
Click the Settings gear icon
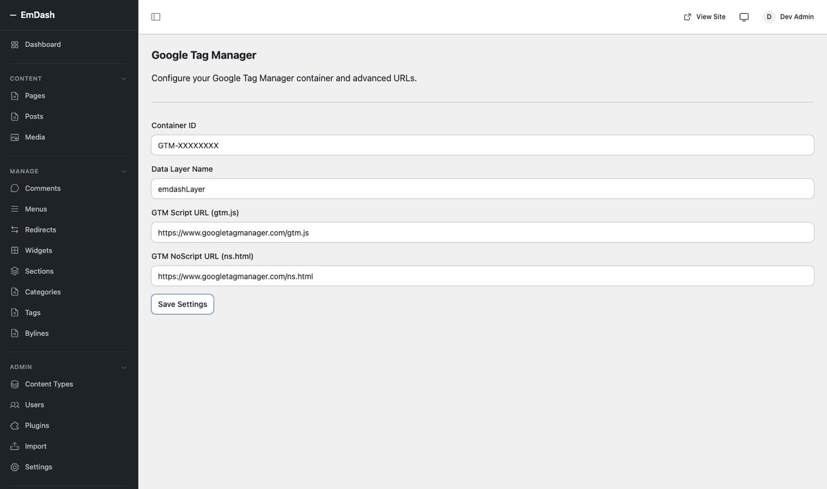pos(14,467)
